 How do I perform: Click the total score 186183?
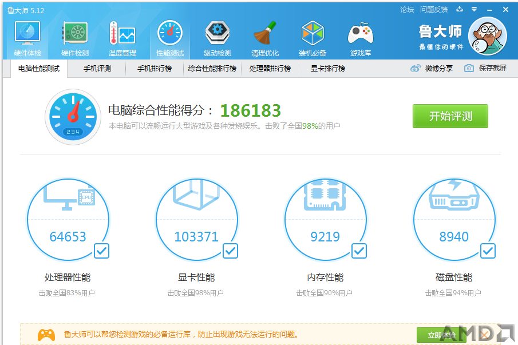pyautogui.click(x=250, y=110)
